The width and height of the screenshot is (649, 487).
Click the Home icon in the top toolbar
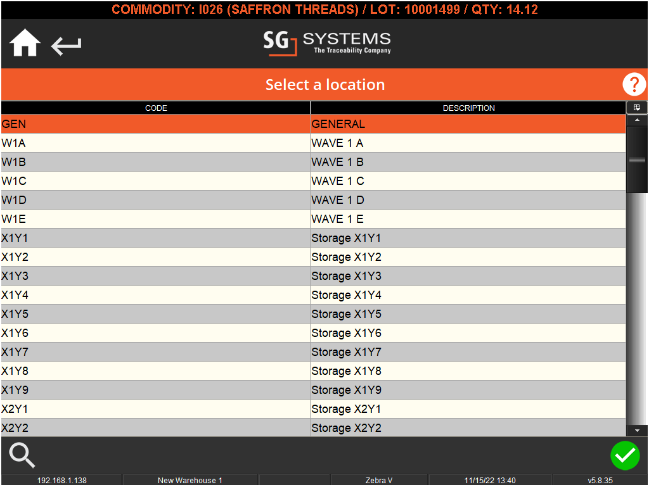tap(23, 43)
